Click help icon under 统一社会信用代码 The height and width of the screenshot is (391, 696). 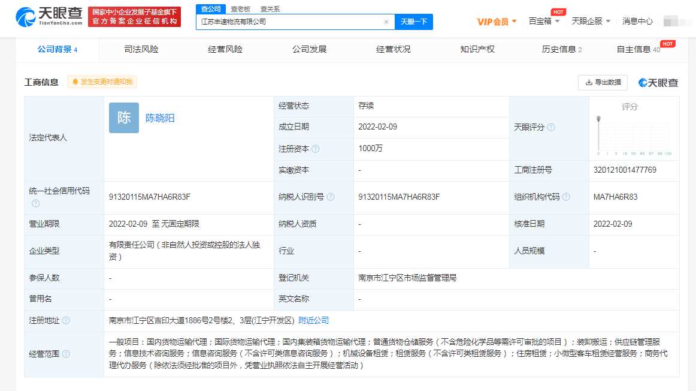(35, 204)
